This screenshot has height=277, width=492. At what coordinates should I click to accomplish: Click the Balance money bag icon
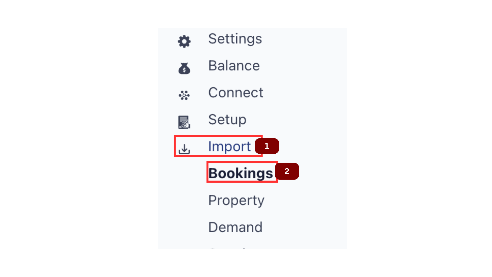184,68
